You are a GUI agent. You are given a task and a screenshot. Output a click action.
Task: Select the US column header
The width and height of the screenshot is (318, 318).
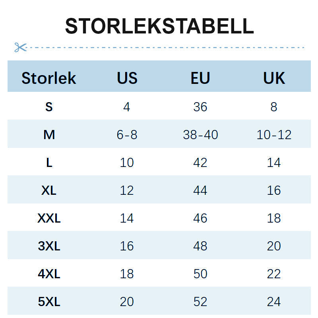point(127,78)
